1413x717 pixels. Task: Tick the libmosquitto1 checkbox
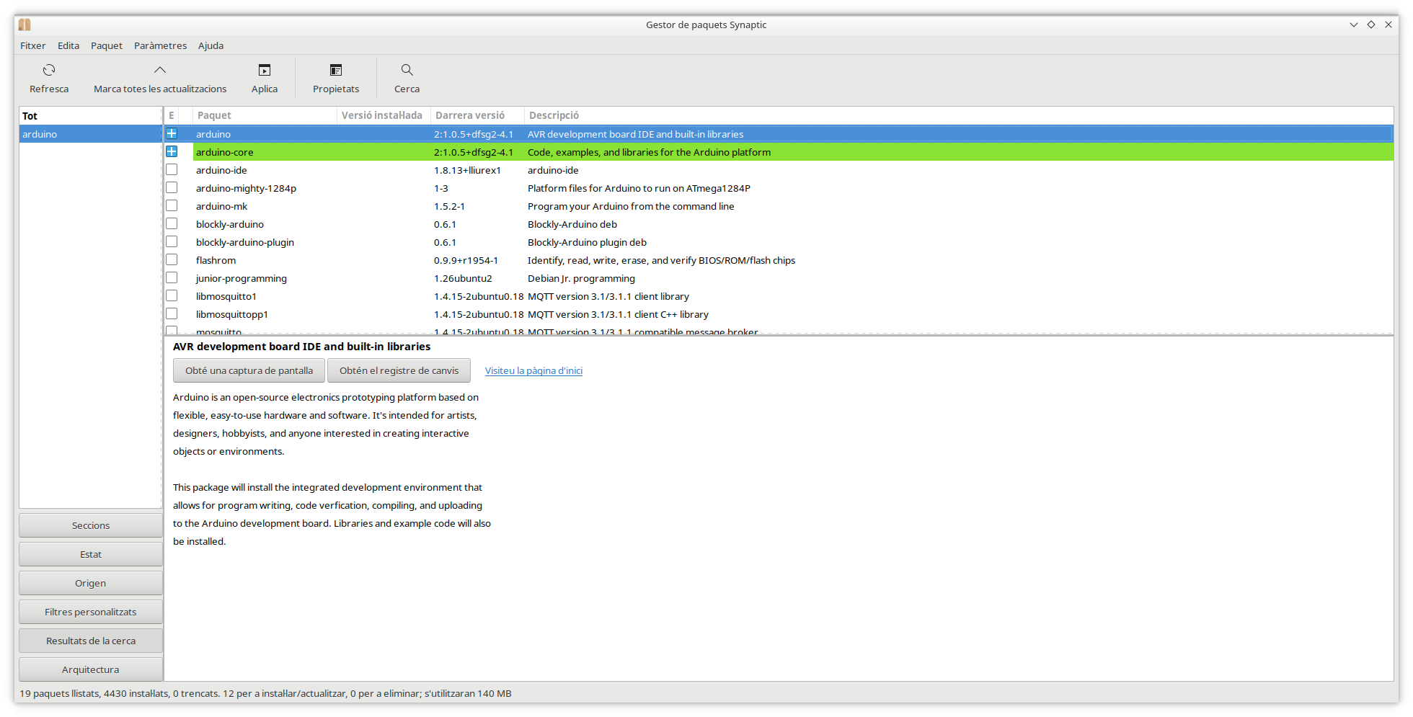(x=172, y=296)
